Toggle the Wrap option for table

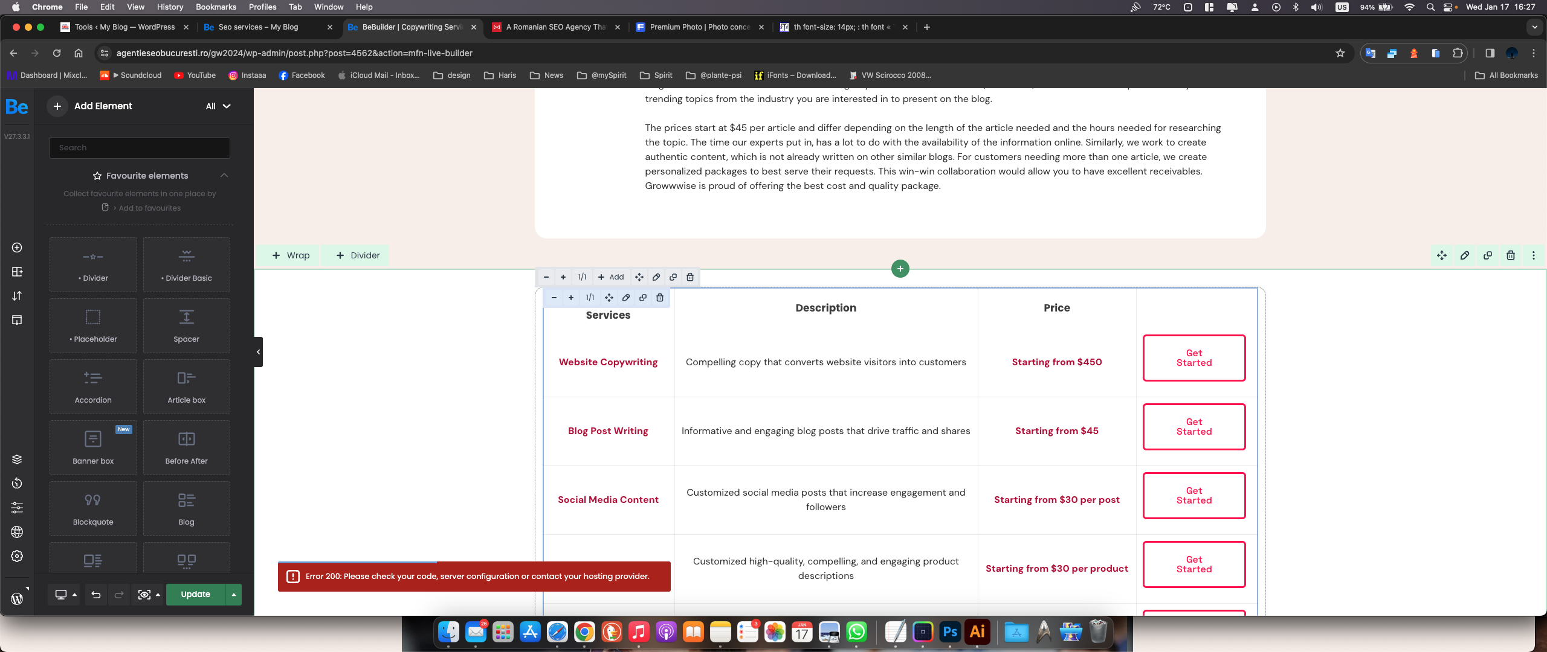(292, 255)
